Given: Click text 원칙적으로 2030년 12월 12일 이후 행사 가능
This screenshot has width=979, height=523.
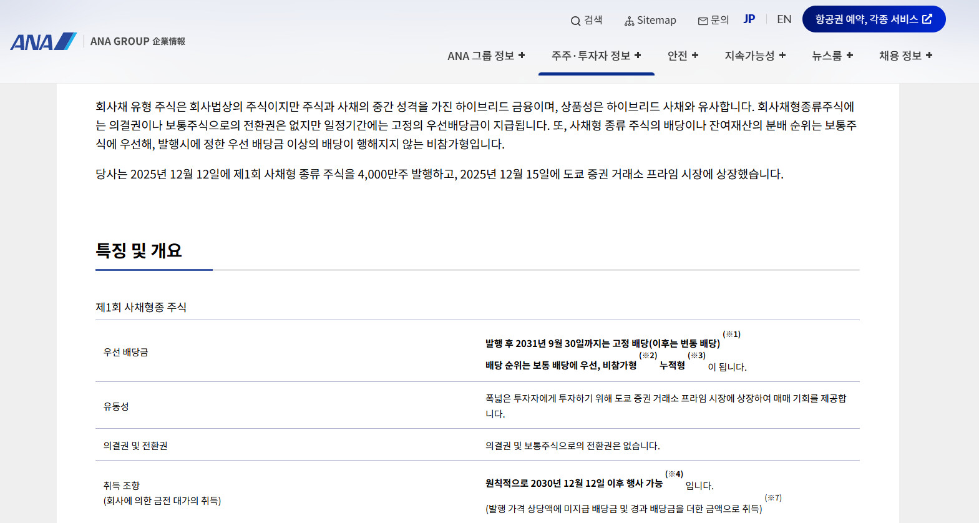Looking at the screenshot, I should point(574,483).
